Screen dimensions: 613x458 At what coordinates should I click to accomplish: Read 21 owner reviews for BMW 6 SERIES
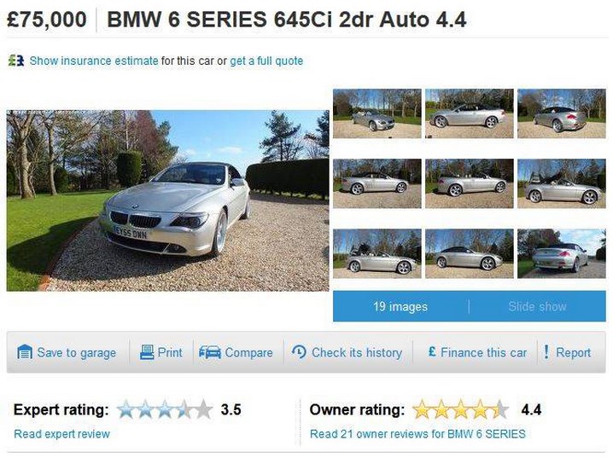tap(417, 434)
